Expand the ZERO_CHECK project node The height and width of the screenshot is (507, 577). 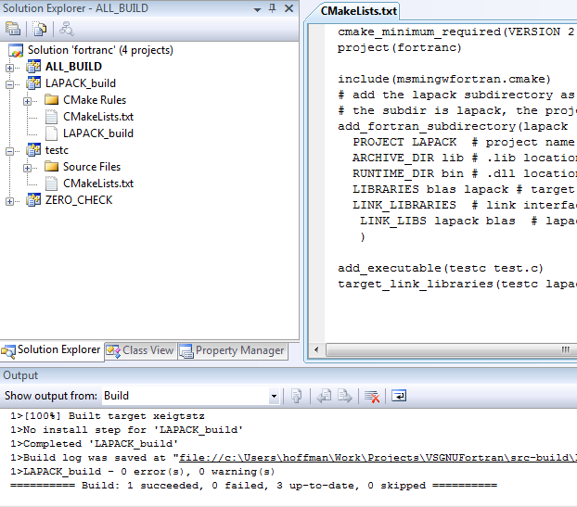coord(9,201)
